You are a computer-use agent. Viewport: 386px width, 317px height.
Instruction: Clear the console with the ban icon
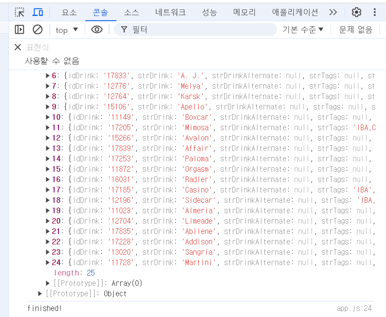tap(38, 30)
